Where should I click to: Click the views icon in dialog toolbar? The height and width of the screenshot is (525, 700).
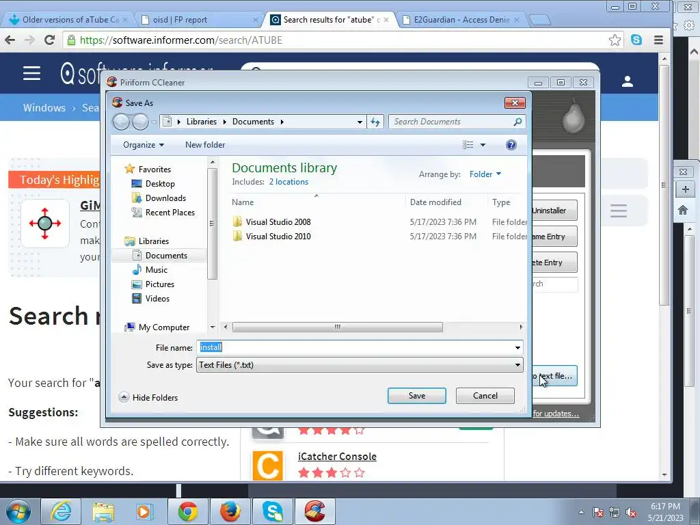click(468, 145)
